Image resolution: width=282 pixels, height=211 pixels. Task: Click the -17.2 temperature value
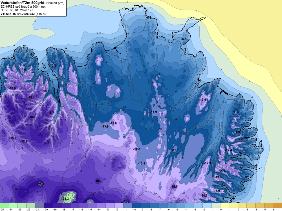pos(24,142)
